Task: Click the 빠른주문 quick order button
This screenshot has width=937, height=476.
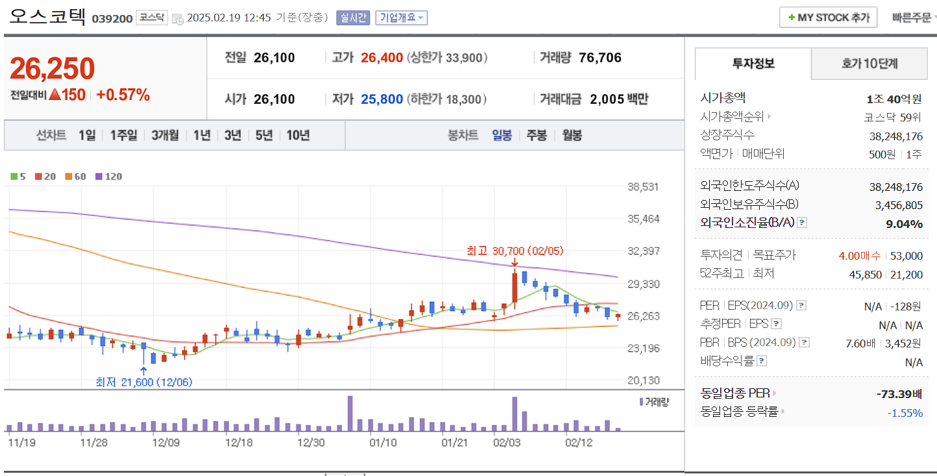Action: pyautogui.click(x=912, y=17)
